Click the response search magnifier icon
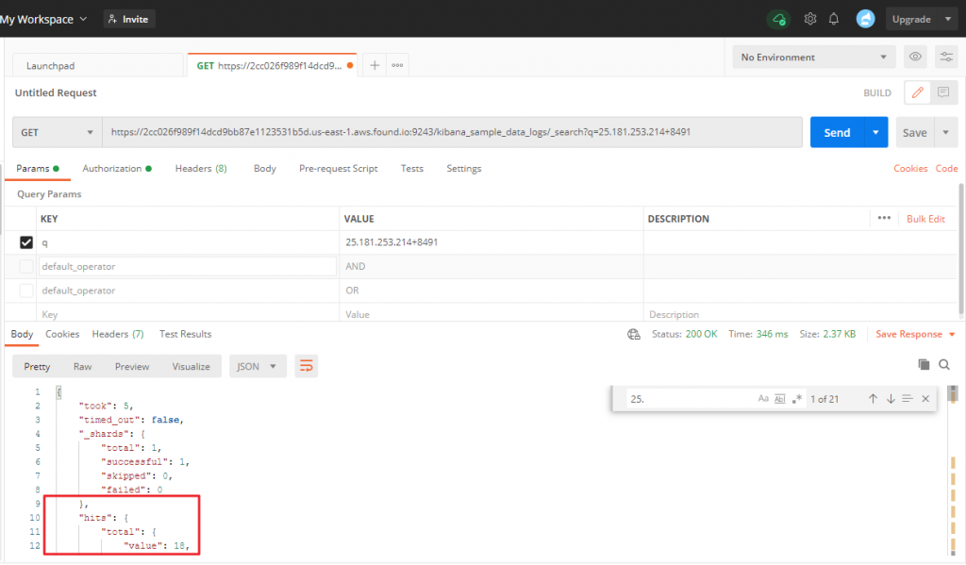The height and width of the screenshot is (565, 966). 943,365
